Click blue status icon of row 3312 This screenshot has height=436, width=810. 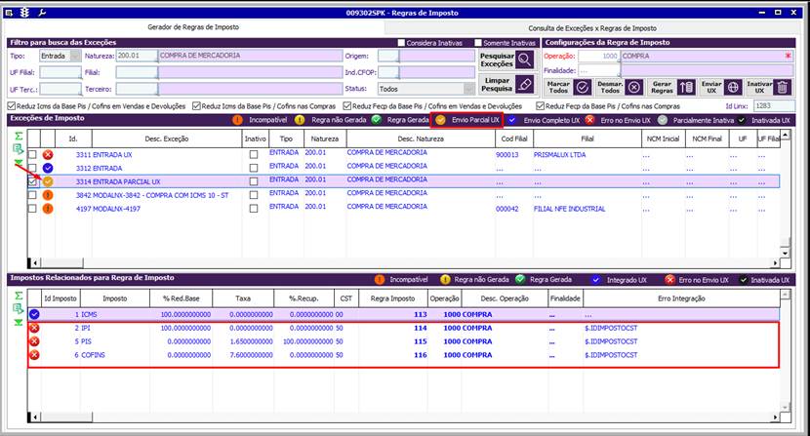(48, 168)
